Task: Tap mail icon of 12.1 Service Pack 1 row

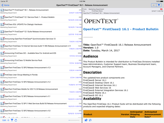Action: (x=2, y=17)
